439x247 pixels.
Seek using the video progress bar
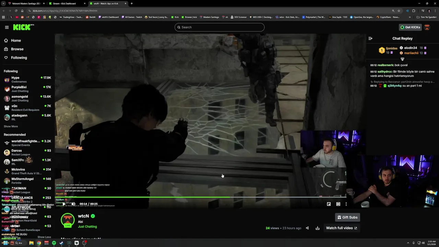coord(201,197)
